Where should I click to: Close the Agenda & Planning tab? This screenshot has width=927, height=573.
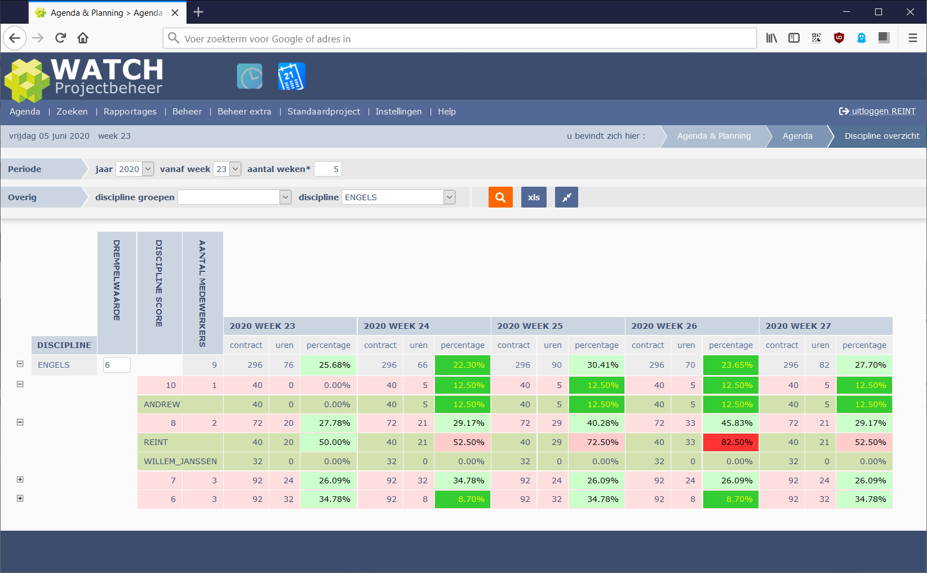coord(175,12)
